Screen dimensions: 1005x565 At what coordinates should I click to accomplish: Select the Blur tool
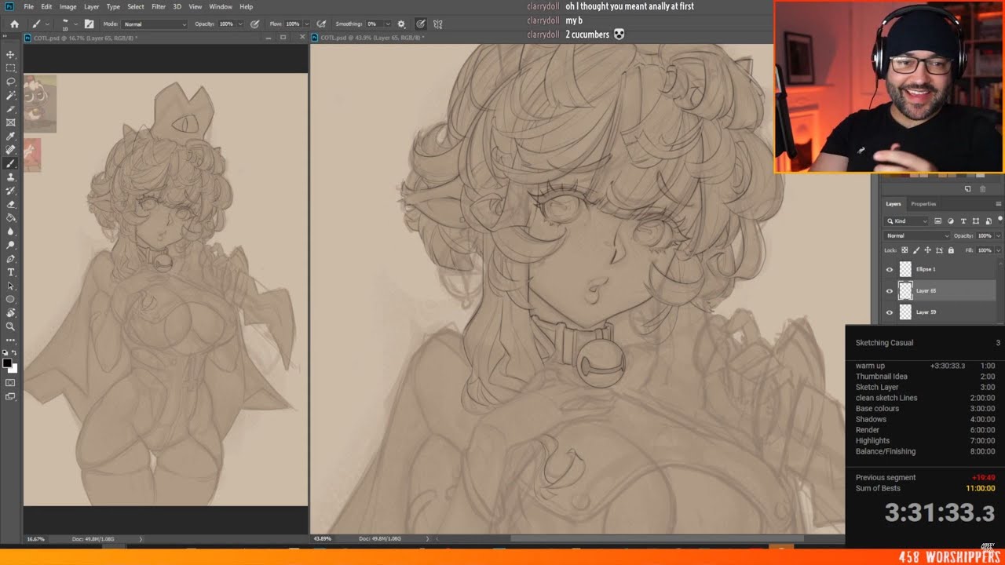[x=11, y=231]
